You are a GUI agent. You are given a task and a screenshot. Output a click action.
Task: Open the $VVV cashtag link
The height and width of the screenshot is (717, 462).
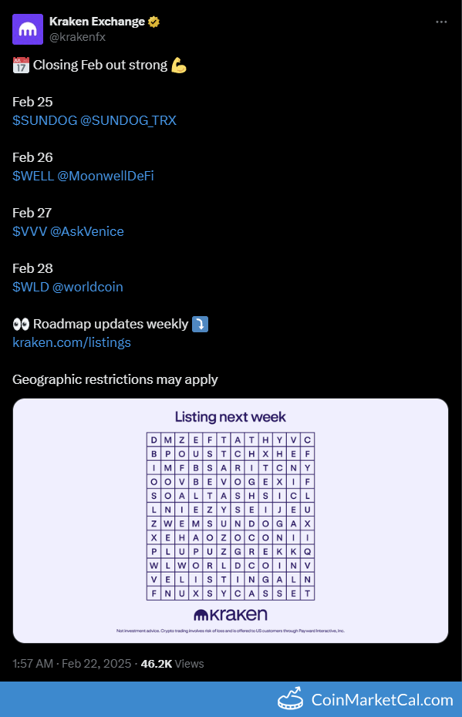click(x=30, y=231)
